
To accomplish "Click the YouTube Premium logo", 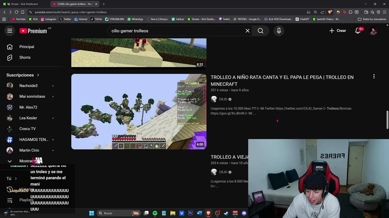I will (33, 31).
